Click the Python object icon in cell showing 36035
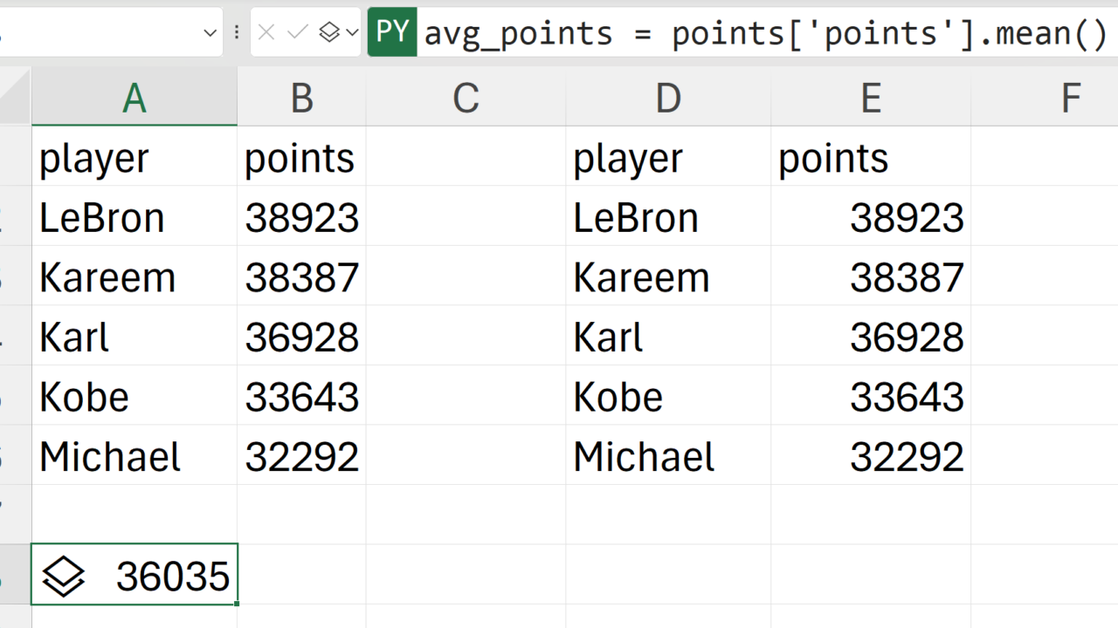The width and height of the screenshot is (1118, 628). click(64, 577)
